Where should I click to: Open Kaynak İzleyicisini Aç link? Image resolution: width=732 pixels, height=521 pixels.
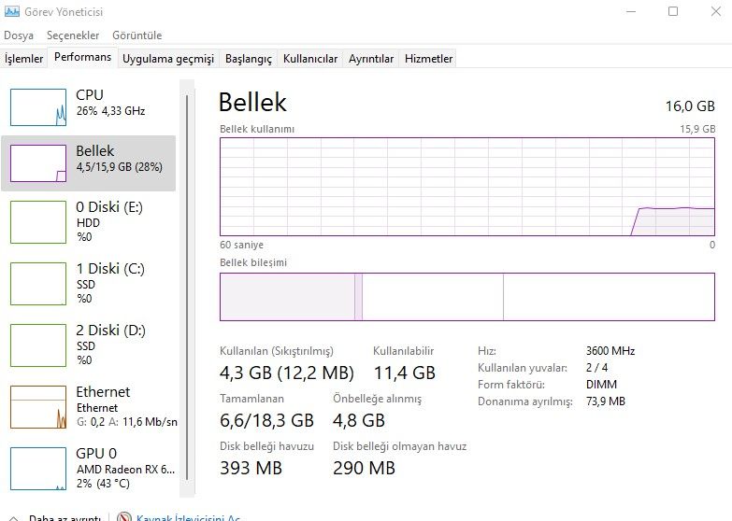(x=189, y=517)
